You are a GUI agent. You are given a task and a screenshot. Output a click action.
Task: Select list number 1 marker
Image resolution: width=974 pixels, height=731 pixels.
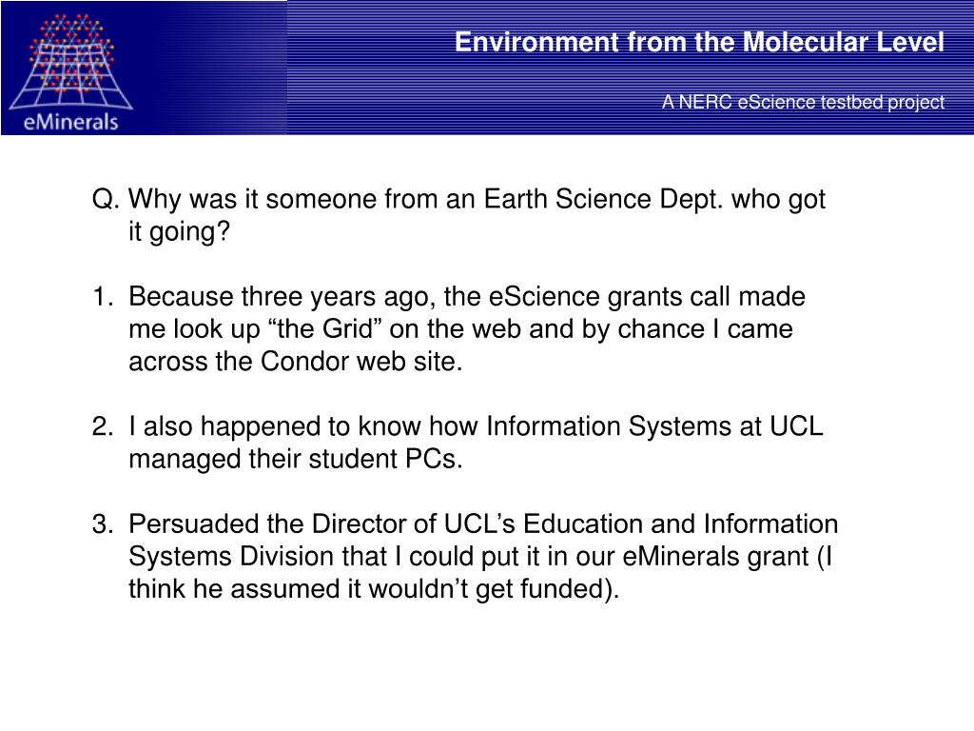pos(103,297)
